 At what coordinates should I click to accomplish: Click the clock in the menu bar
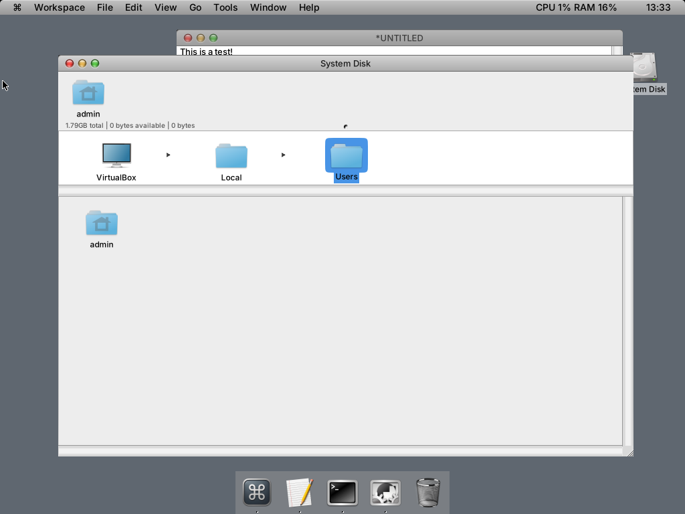[x=658, y=7]
